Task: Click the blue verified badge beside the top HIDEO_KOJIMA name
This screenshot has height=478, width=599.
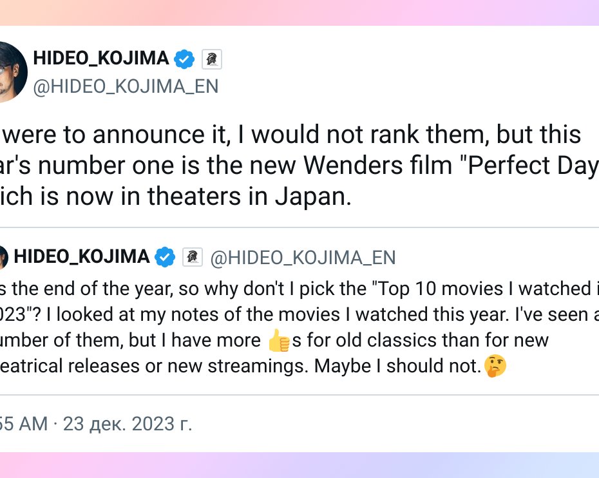Action: 185,59
